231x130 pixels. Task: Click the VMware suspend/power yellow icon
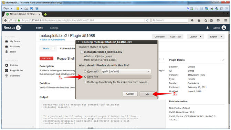[x=18, y=8]
